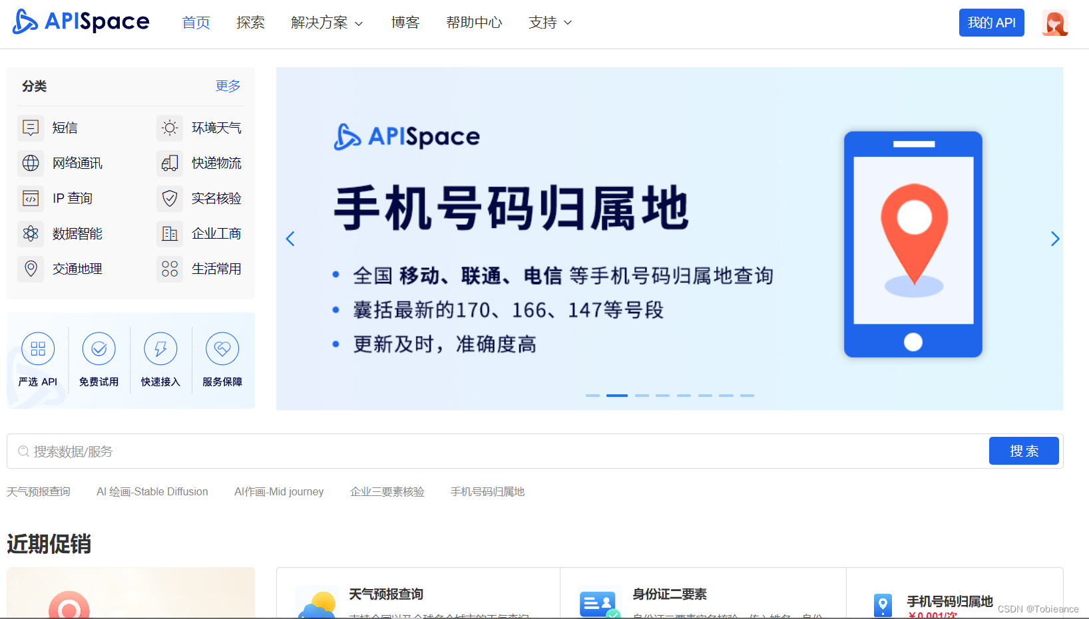The width and height of the screenshot is (1089, 619).
Task: Expand the 解决方案 dropdown menu
Action: coord(327,23)
